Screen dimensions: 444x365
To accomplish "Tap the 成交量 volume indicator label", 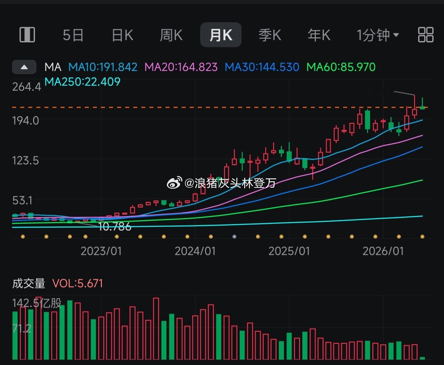I will pos(29,284).
